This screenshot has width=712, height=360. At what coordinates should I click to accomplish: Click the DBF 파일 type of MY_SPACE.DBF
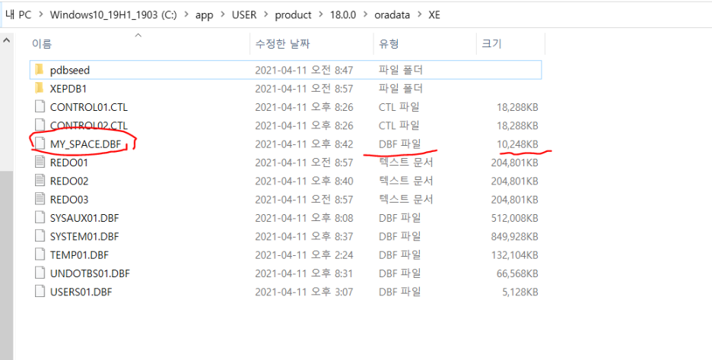coord(399,144)
